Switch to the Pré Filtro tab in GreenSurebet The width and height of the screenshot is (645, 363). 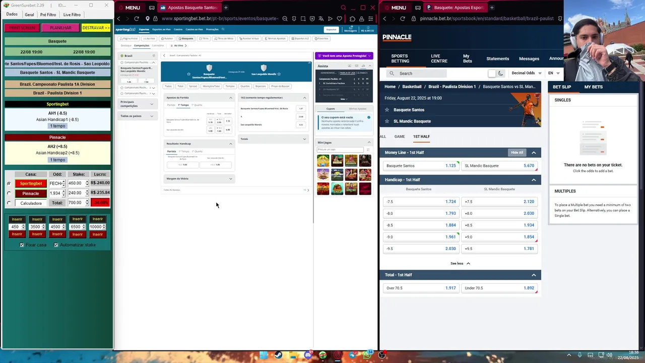point(48,15)
